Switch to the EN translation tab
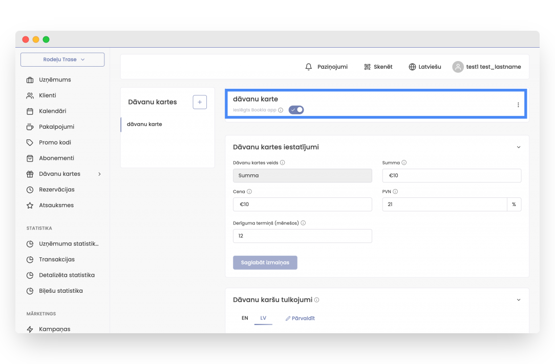Image resolution: width=555 pixels, height=364 pixels. pyautogui.click(x=245, y=318)
